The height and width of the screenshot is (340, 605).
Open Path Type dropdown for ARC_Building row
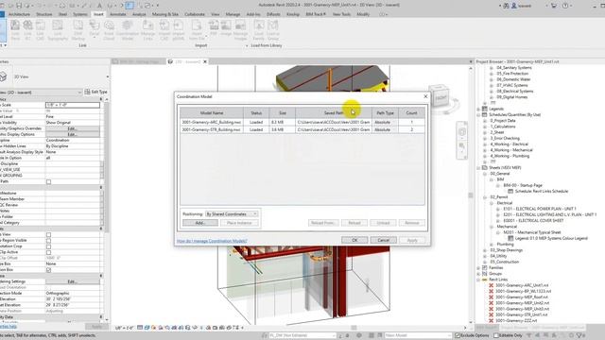coord(384,122)
